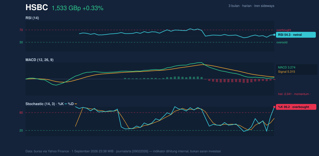Click the Stochastic 80 axis label

(x=21, y=113)
